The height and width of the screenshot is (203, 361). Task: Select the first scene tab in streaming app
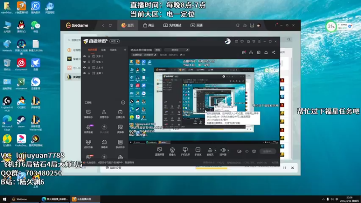click(93, 50)
